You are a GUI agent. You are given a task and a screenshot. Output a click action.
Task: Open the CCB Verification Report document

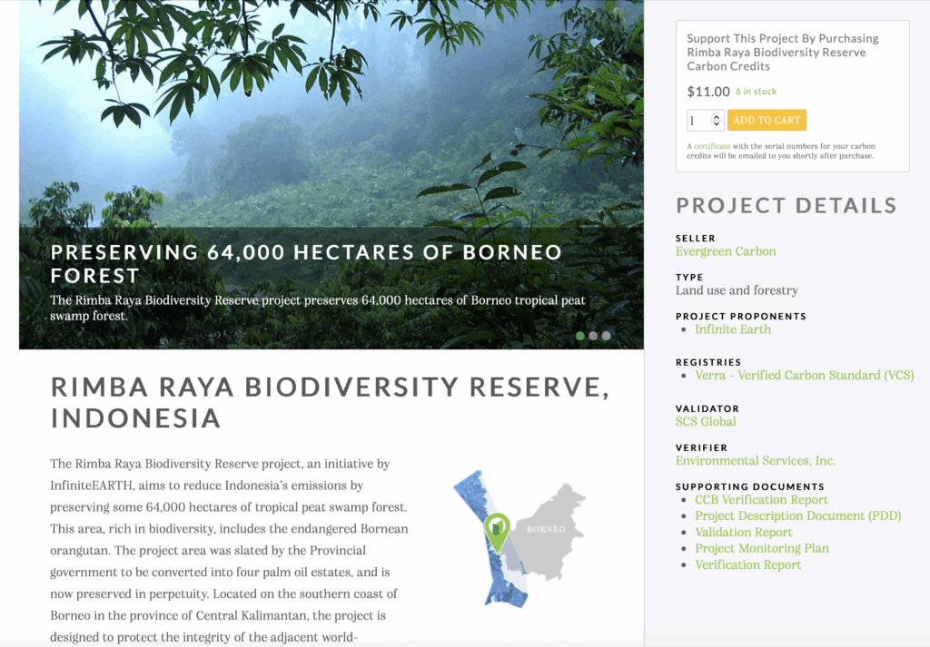(761, 499)
